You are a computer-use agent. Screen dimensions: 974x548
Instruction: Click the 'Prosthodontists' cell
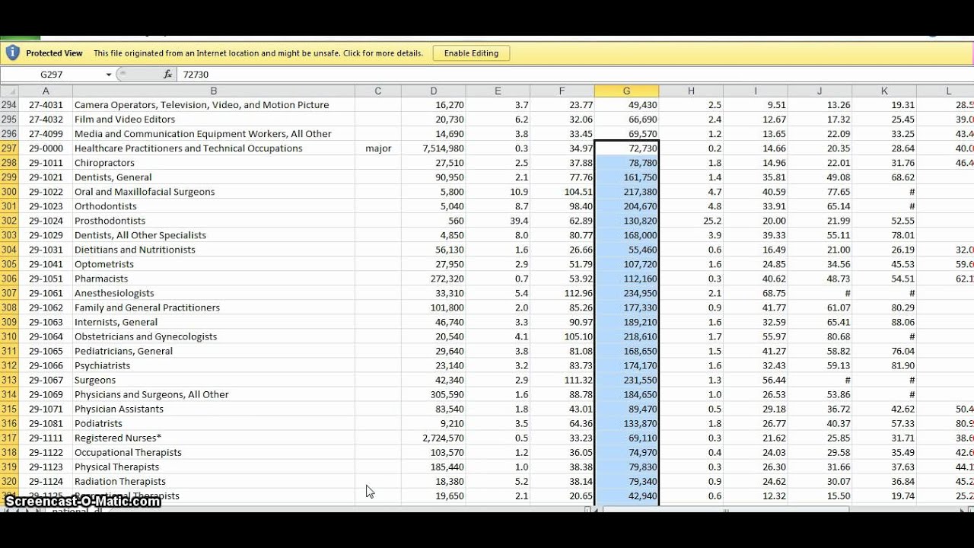pos(214,221)
